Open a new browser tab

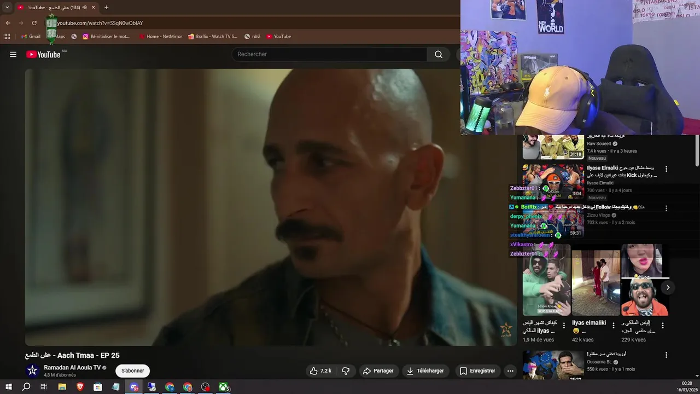[x=106, y=7]
